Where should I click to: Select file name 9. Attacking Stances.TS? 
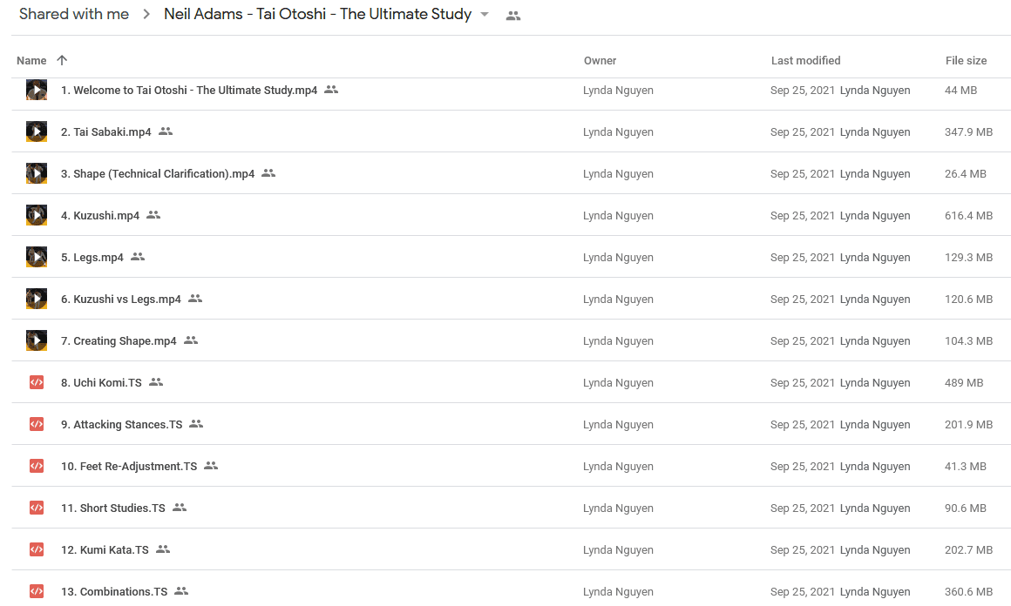coord(122,424)
